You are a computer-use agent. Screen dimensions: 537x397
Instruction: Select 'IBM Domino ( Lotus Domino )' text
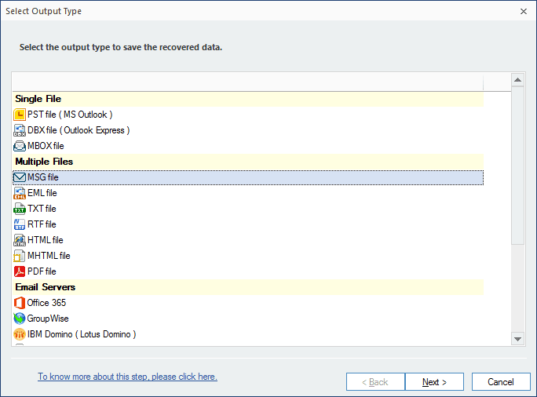[x=82, y=334]
